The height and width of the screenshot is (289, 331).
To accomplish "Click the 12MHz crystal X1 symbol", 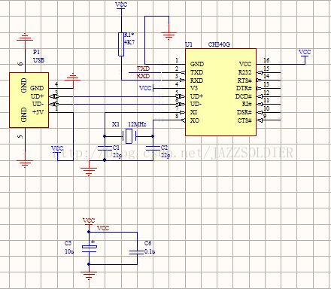I will tap(129, 136).
